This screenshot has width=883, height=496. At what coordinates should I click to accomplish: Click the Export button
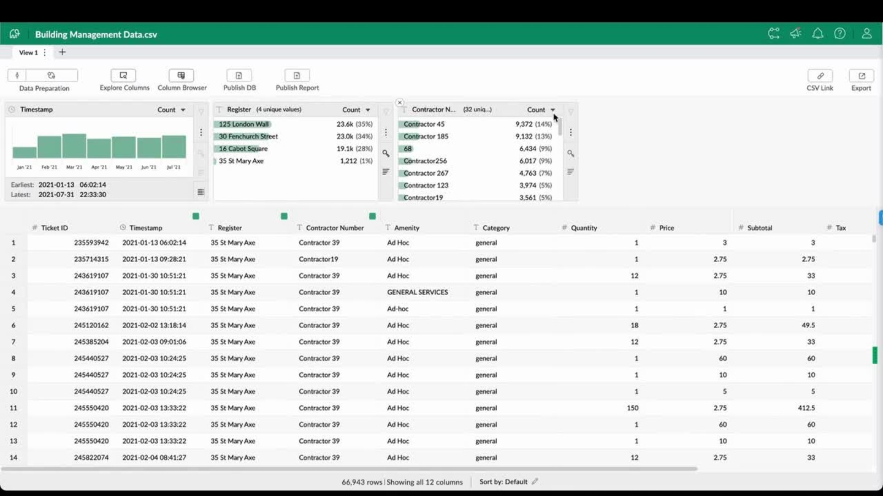click(861, 76)
